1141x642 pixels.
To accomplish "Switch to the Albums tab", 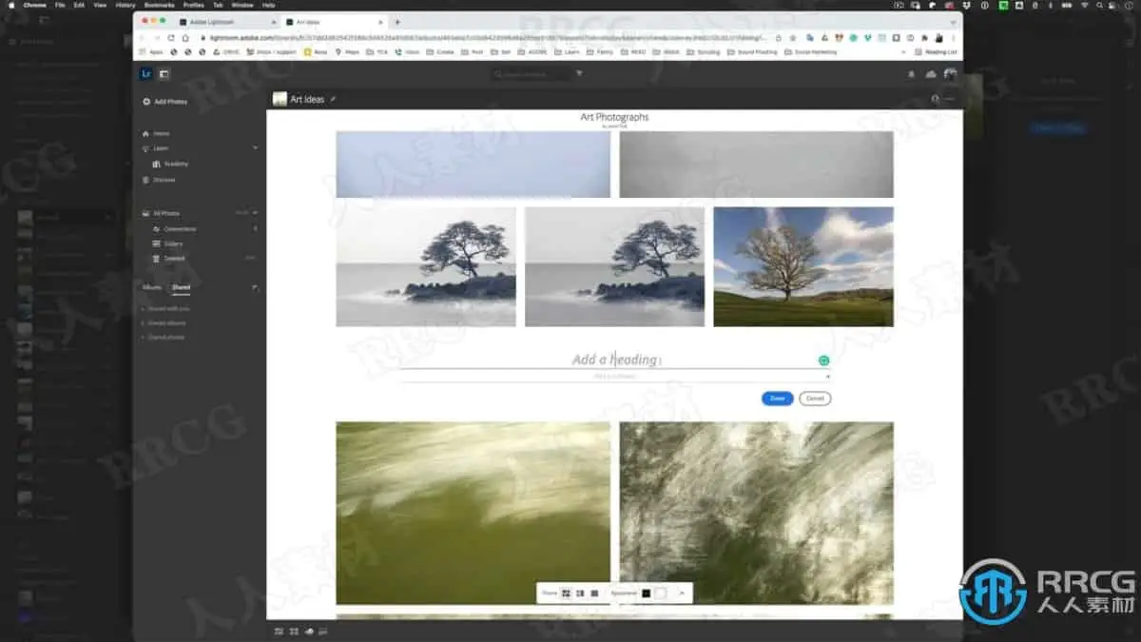I will (x=151, y=287).
